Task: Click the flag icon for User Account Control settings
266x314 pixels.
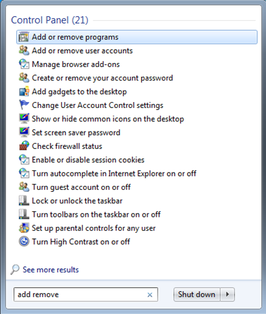Action: click(24, 105)
